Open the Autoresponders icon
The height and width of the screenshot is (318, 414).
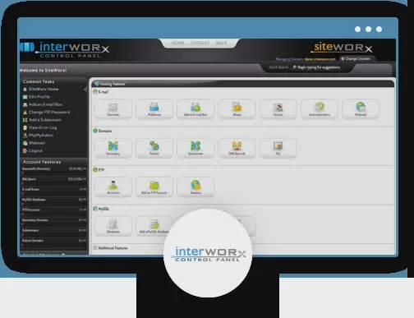point(320,109)
